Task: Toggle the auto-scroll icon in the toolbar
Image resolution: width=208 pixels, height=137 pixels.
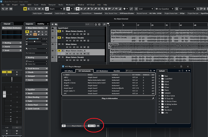Action: (68, 9)
